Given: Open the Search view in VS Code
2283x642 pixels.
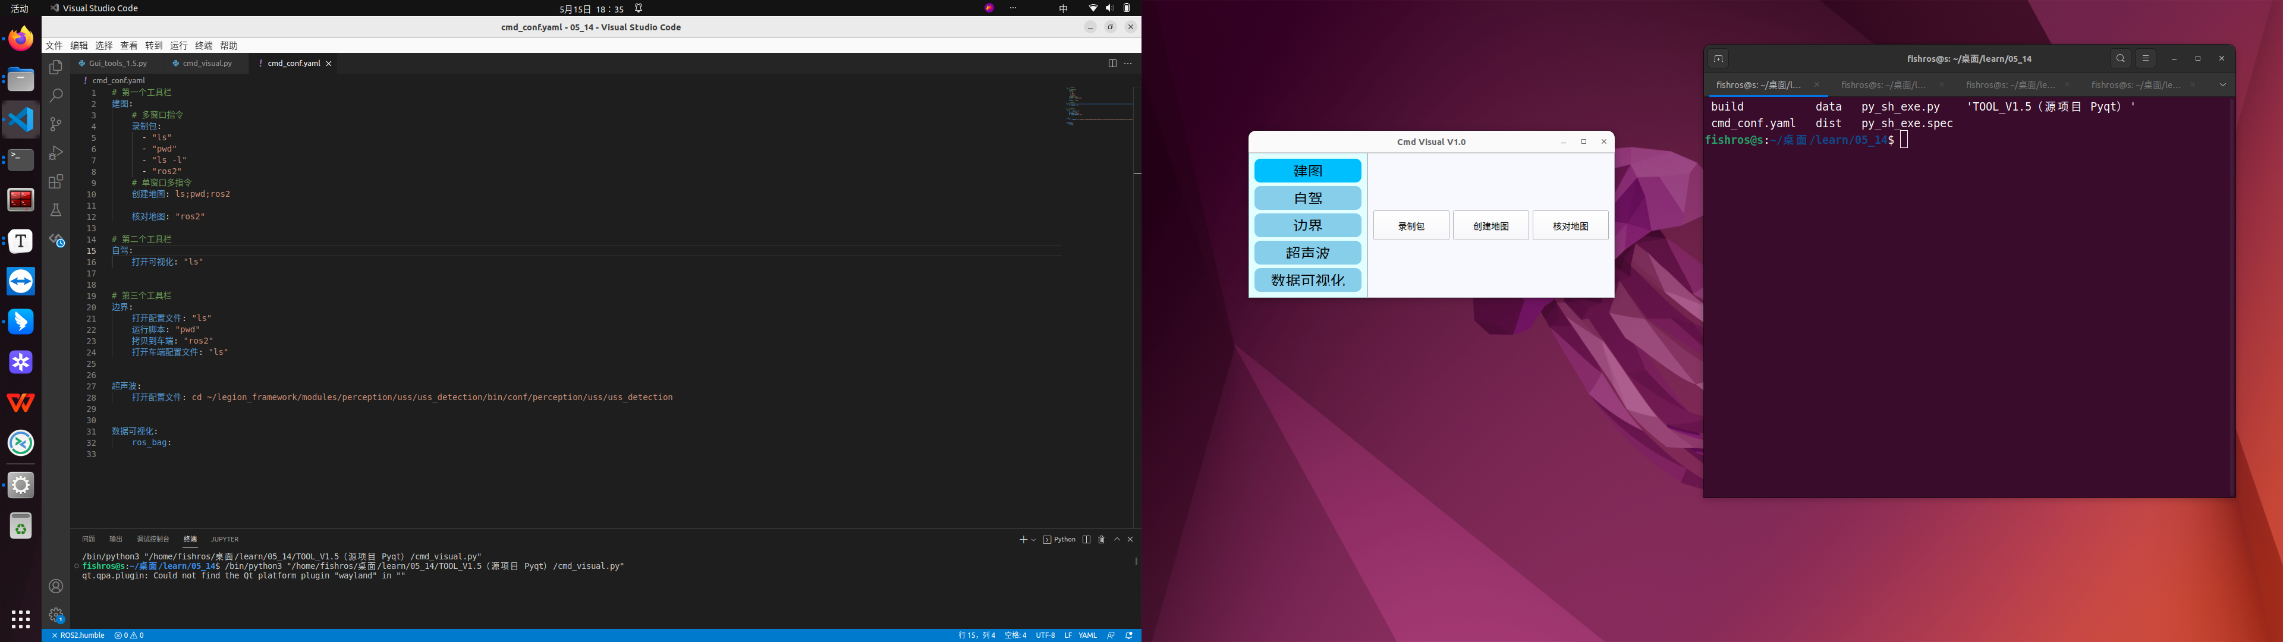Looking at the screenshot, I should tap(56, 96).
